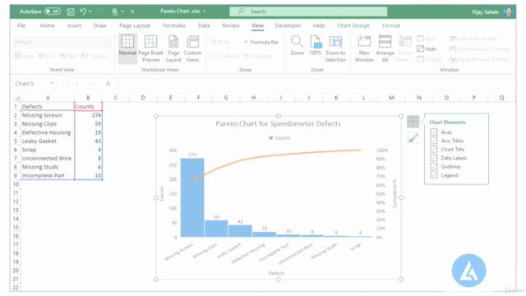Select the Normal workbook view
Image resolution: width=526 pixels, height=296 pixels.
[x=127, y=49]
